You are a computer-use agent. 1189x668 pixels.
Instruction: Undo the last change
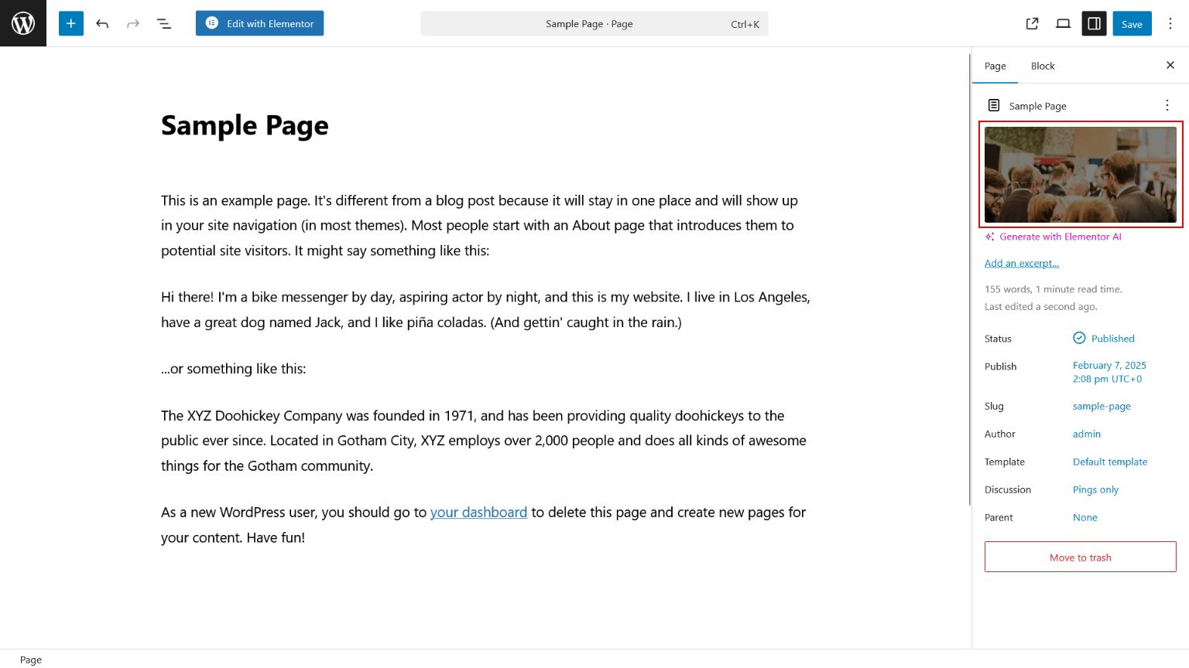pos(102,23)
